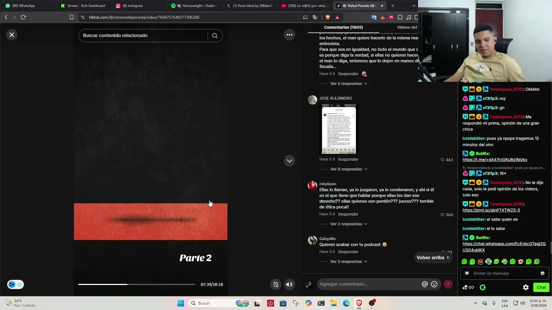
Task: Open the prnt.sc link in chat
Action: click(x=491, y=210)
